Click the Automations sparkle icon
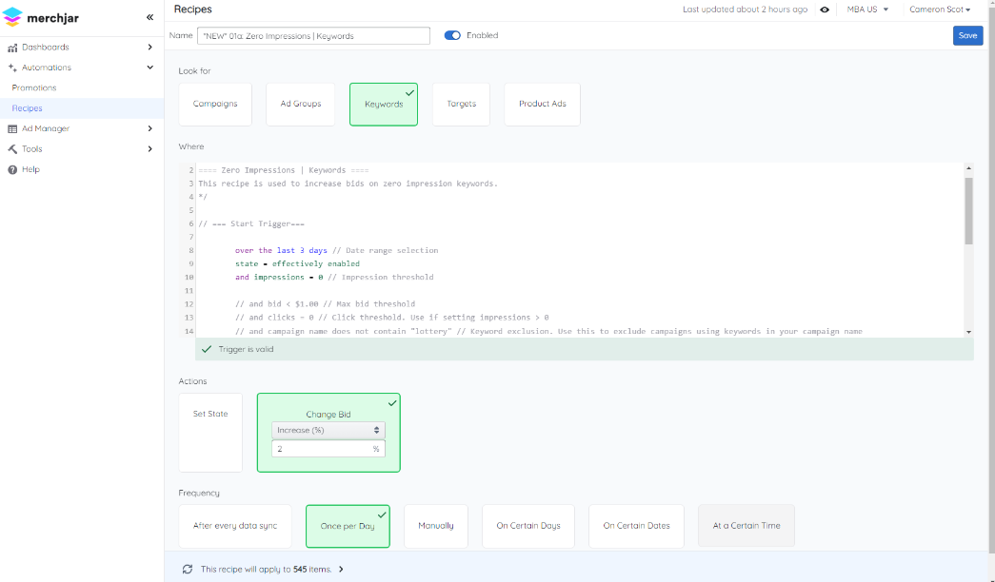Screen dimensions: 995x582 click(12, 68)
